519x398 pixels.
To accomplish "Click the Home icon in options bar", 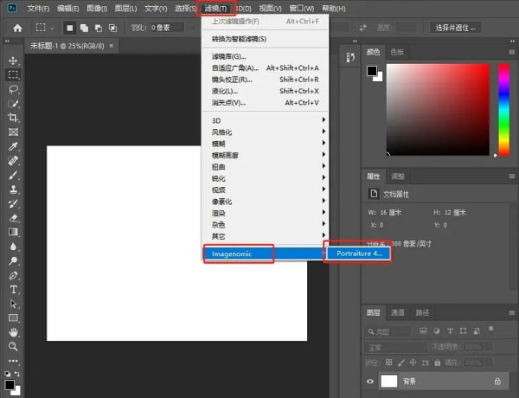I will tap(16, 28).
